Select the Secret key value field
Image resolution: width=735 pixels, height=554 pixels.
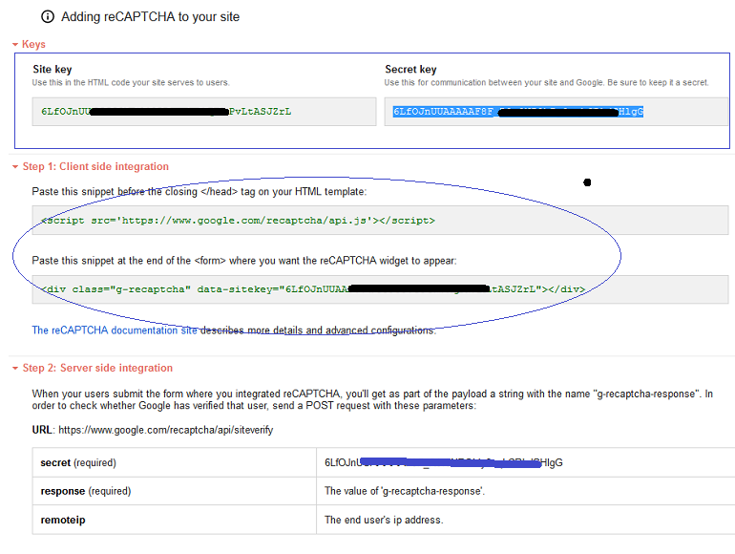point(556,112)
